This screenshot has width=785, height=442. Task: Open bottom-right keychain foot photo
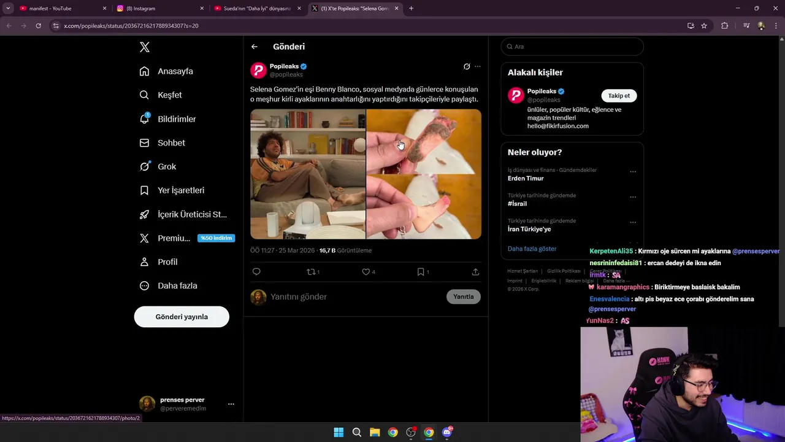point(424,207)
